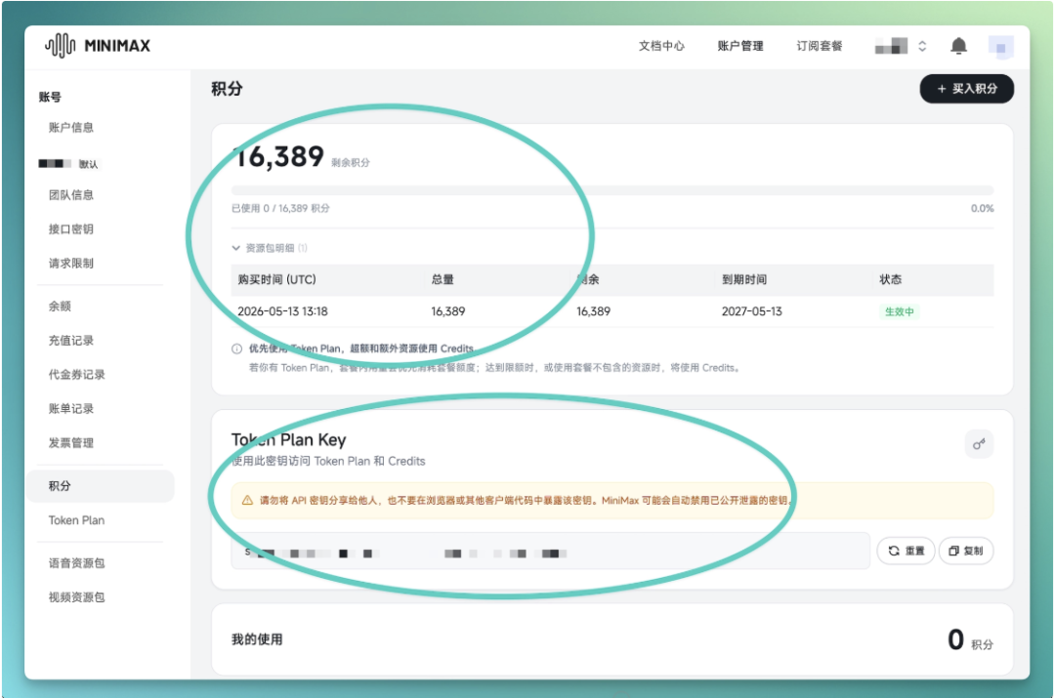
Task: Open 文档中心 in top navigation
Action: point(661,46)
